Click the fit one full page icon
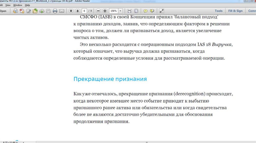 point(136,11)
